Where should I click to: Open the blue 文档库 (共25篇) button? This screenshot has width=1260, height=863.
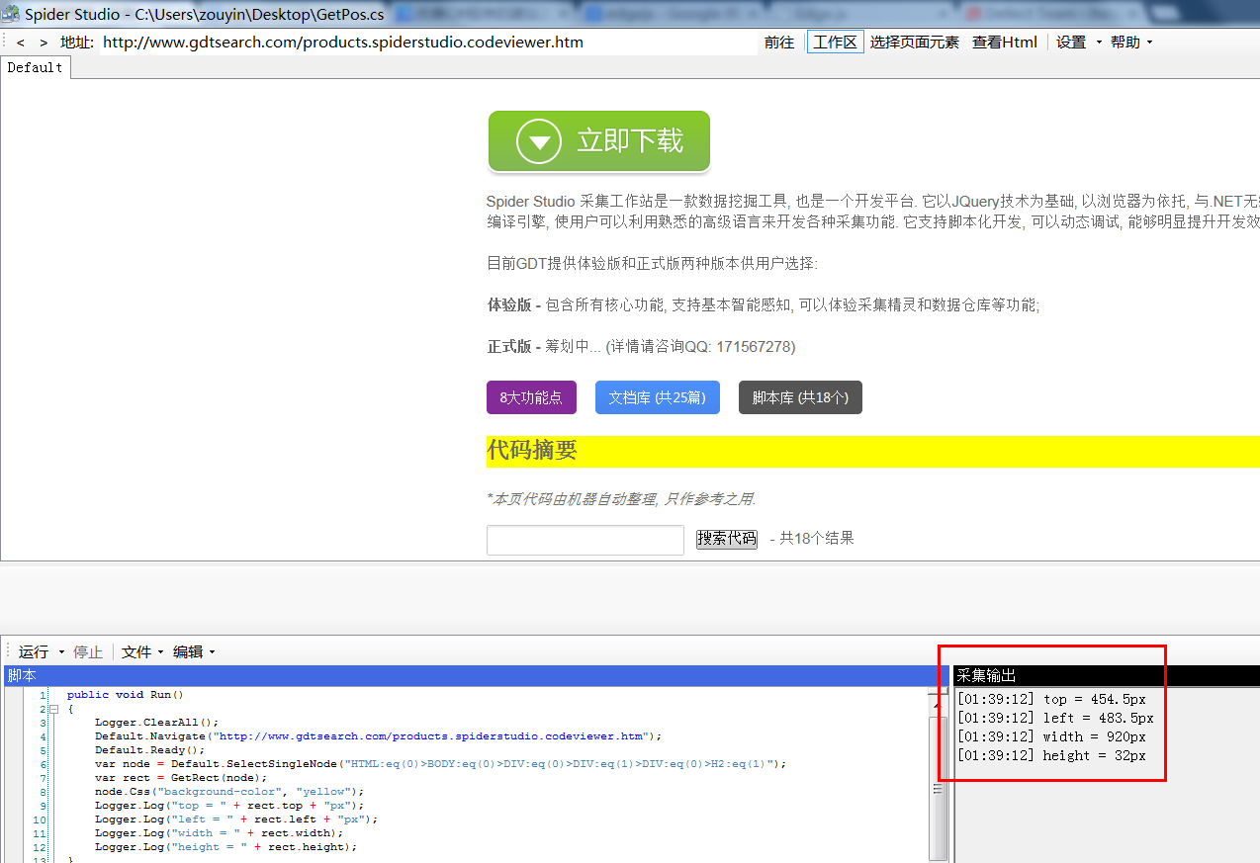click(x=658, y=397)
